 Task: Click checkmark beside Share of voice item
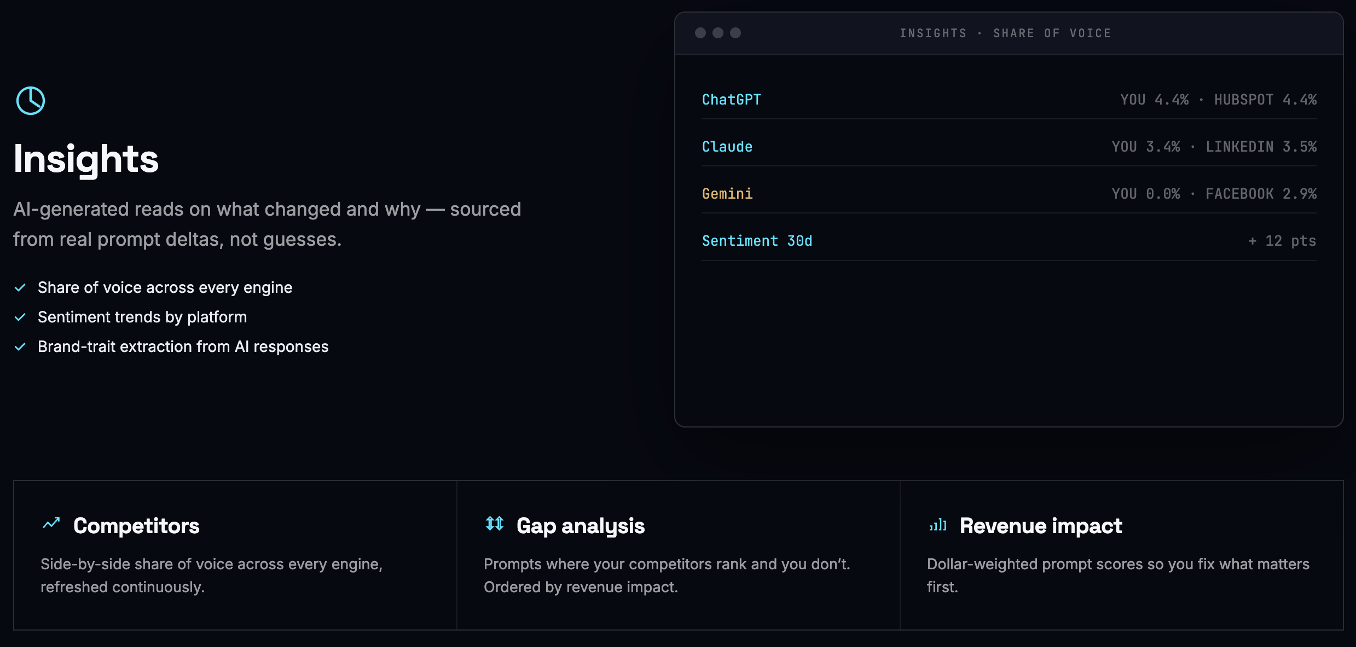click(x=20, y=288)
